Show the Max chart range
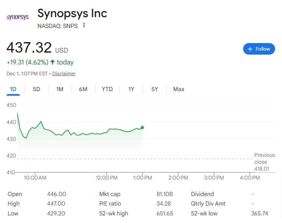 pos(179,89)
